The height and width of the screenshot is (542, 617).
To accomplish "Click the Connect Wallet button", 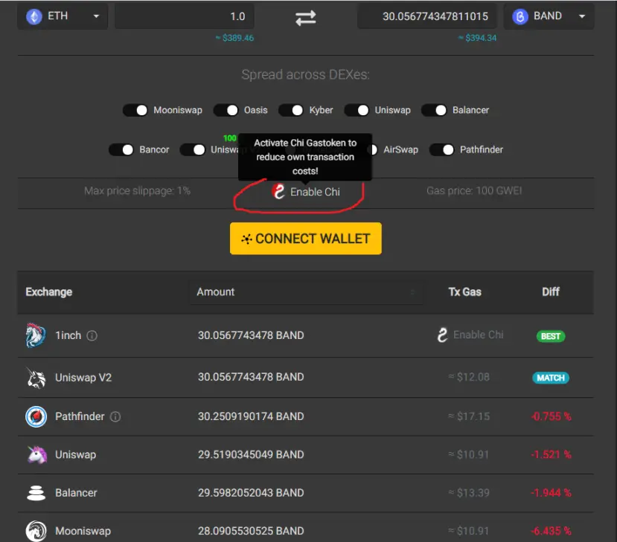I will point(306,239).
